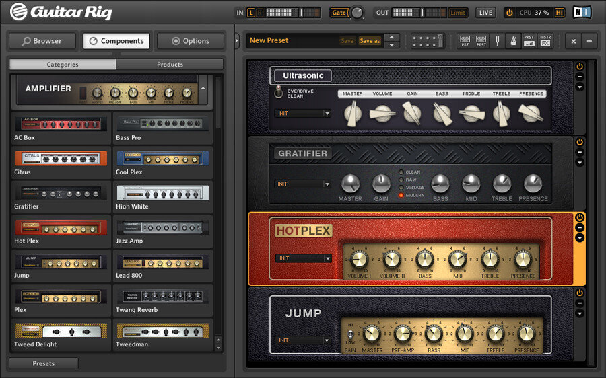
Task: Click the Hotplex Mid knob
Action: point(458,260)
